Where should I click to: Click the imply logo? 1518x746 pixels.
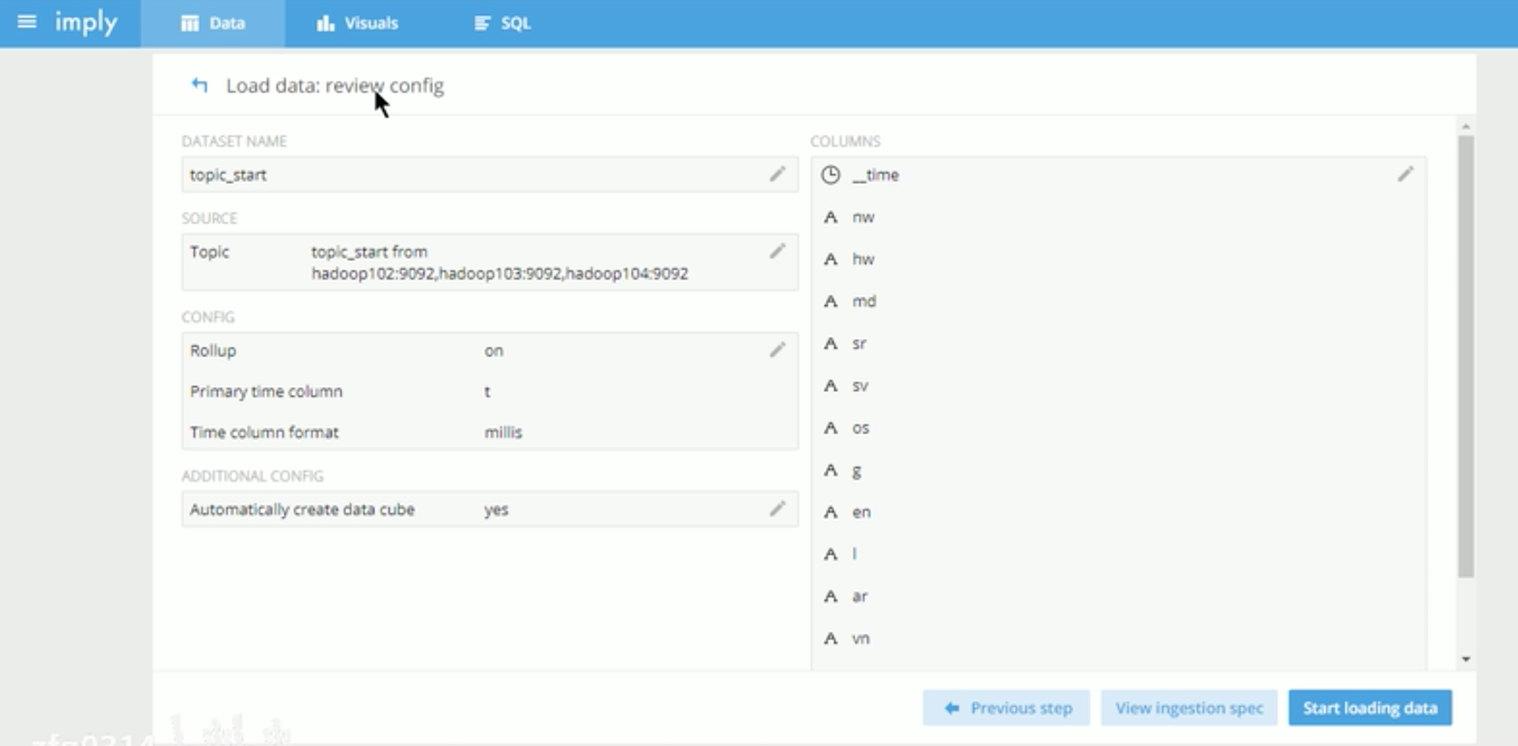[x=86, y=23]
